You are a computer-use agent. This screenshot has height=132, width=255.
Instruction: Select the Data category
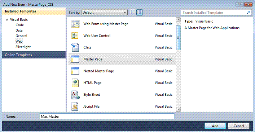tap(19, 30)
